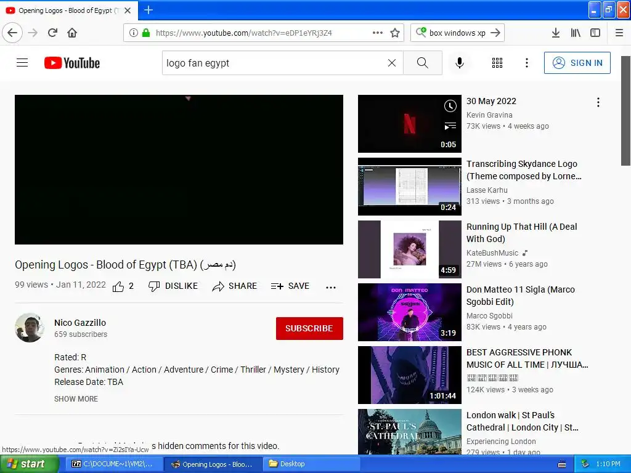This screenshot has height=473, width=631.
Task: Open the browser Downloads icon
Action: (x=555, y=33)
